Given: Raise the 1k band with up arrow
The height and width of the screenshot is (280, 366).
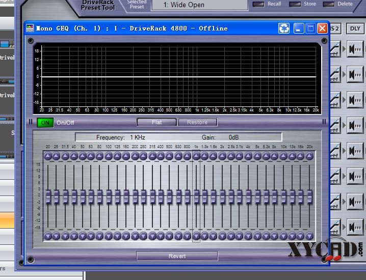Looking at the screenshot, I should pos(196,156).
